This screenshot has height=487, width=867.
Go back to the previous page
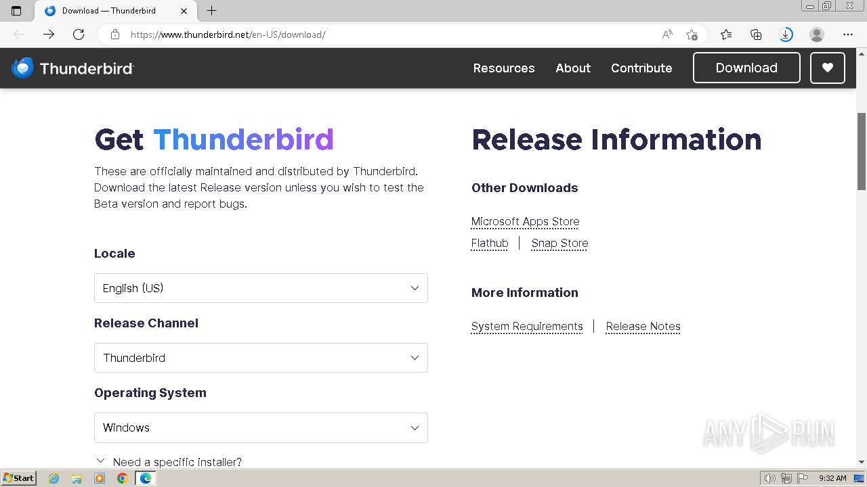click(19, 34)
